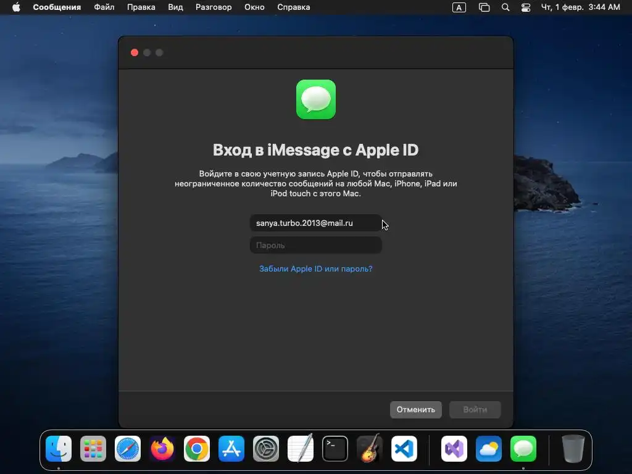Image resolution: width=632 pixels, height=474 pixels.
Task: Focus the Apple ID email field
Action: click(x=315, y=223)
